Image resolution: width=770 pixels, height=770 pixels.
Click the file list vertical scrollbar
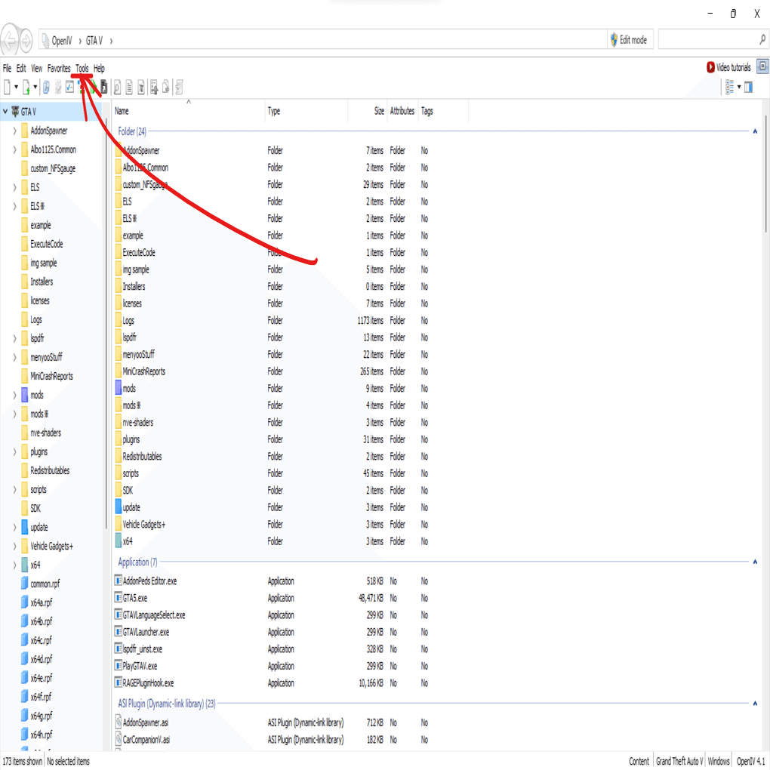pos(765,173)
